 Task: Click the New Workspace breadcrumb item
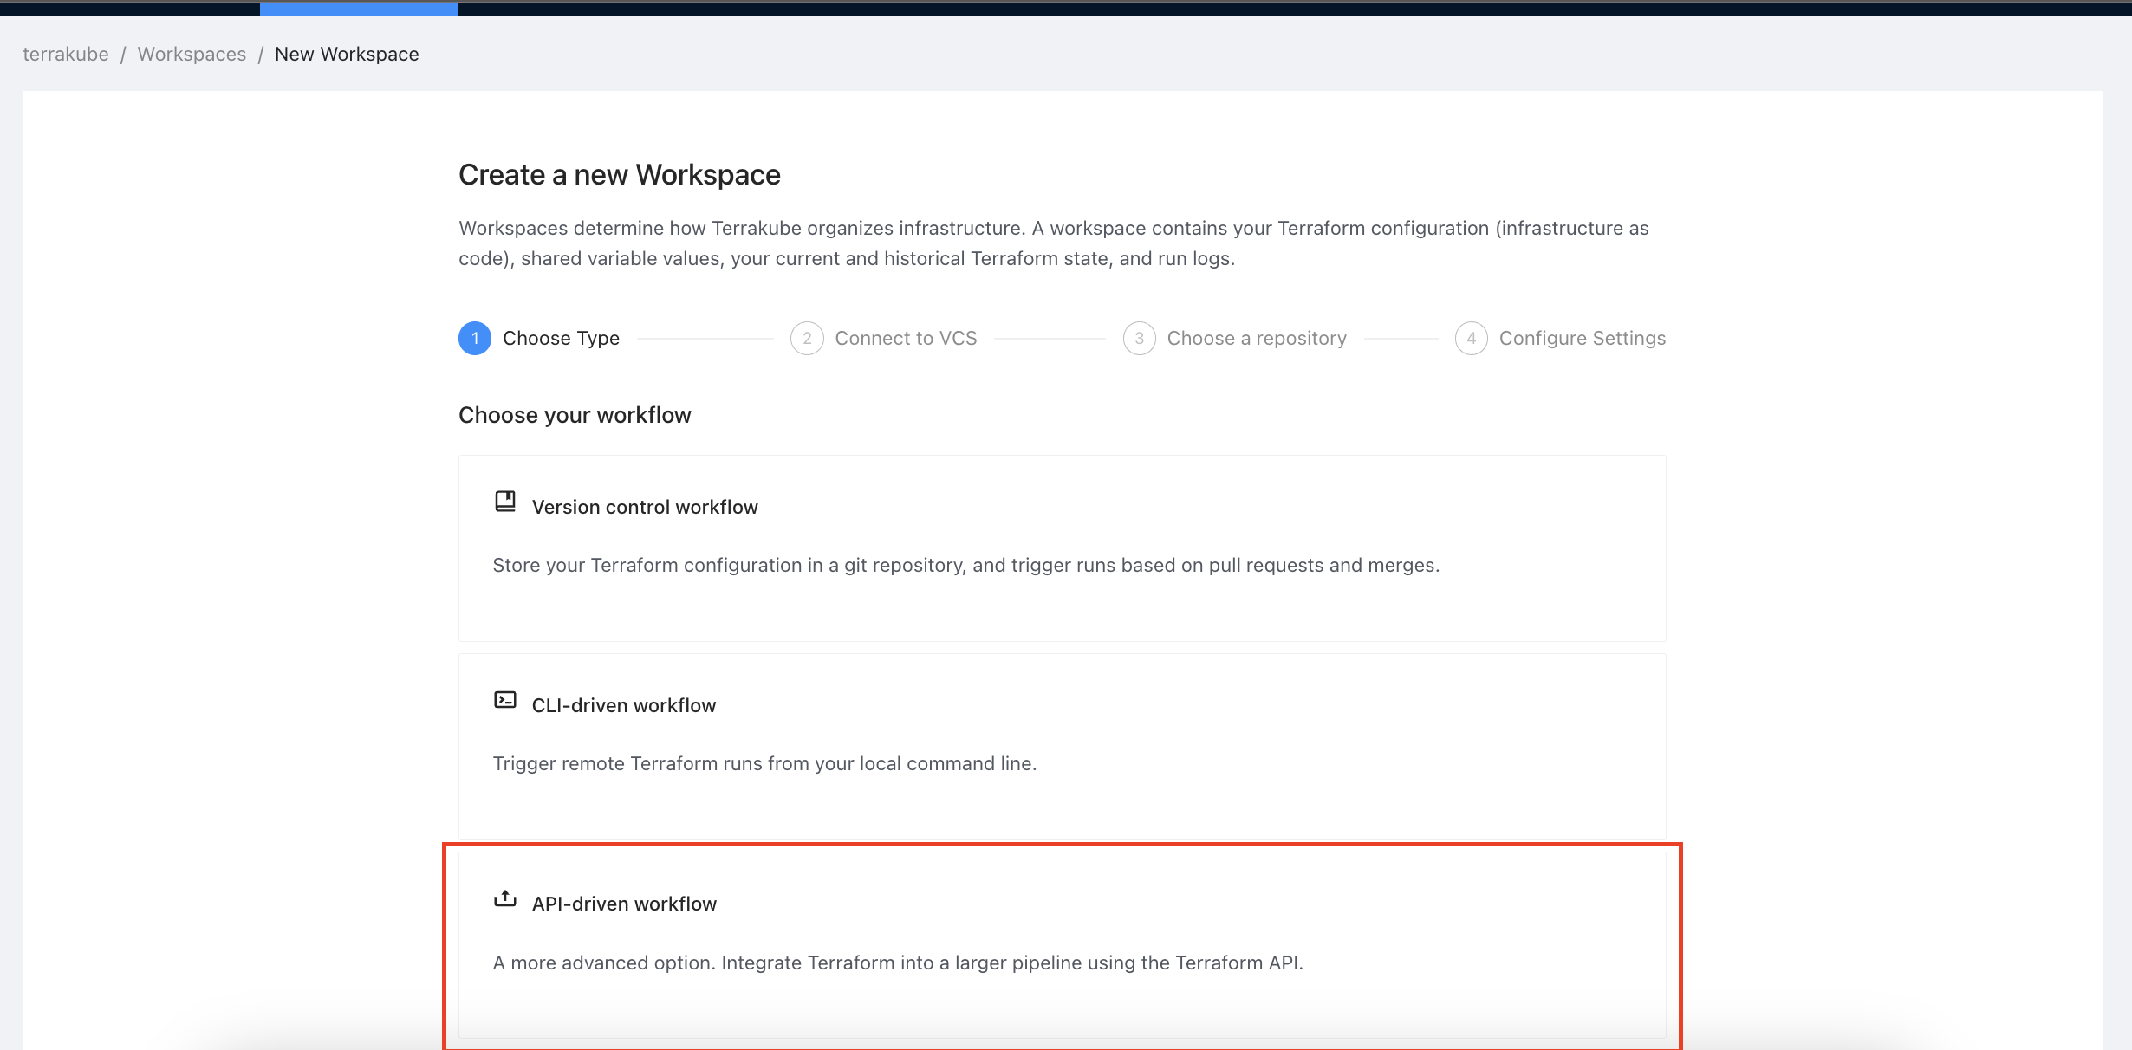[x=347, y=54]
